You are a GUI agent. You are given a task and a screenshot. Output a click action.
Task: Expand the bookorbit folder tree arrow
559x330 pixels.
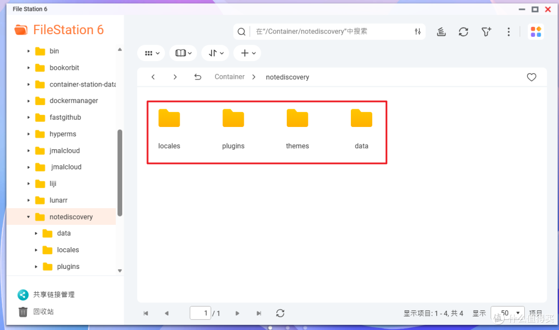click(x=28, y=68)
